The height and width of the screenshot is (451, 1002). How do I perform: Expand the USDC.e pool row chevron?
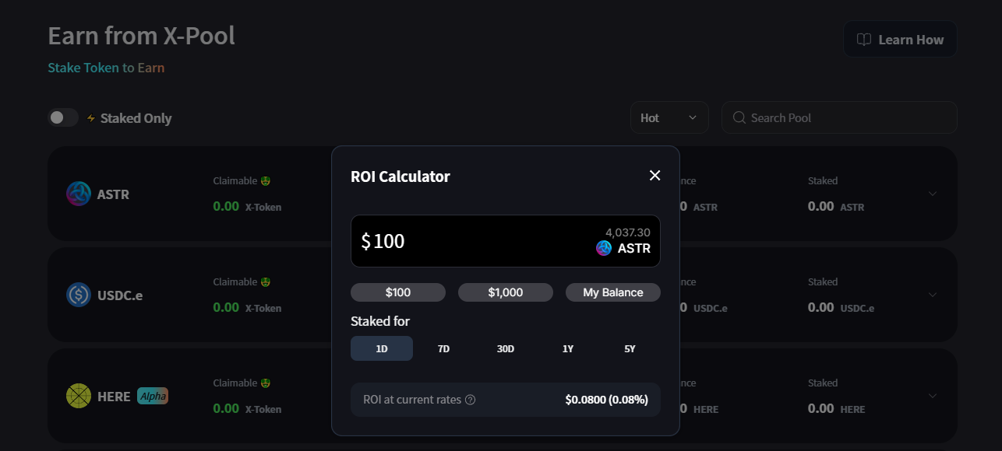(x=933, y=295)
